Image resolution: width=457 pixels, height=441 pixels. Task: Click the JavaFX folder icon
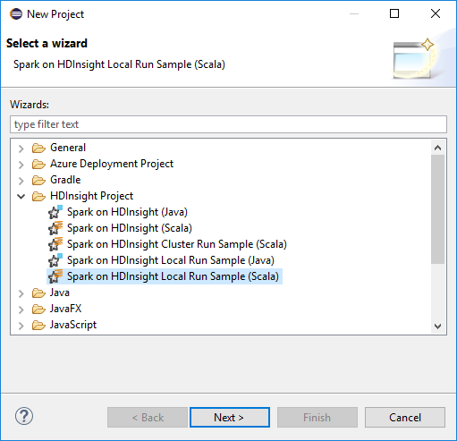pos(38,309)
